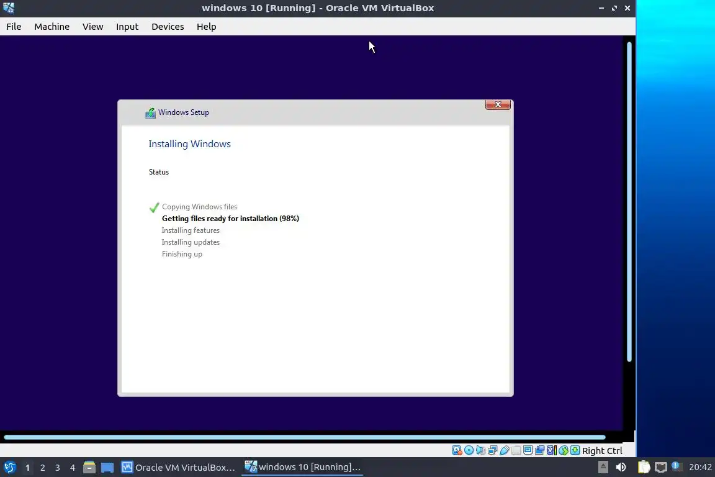This screenshot has width=715, height=477.
Task: Open the VirtualBox window icon menu in title bar
Action: click(x=9, y=7)
